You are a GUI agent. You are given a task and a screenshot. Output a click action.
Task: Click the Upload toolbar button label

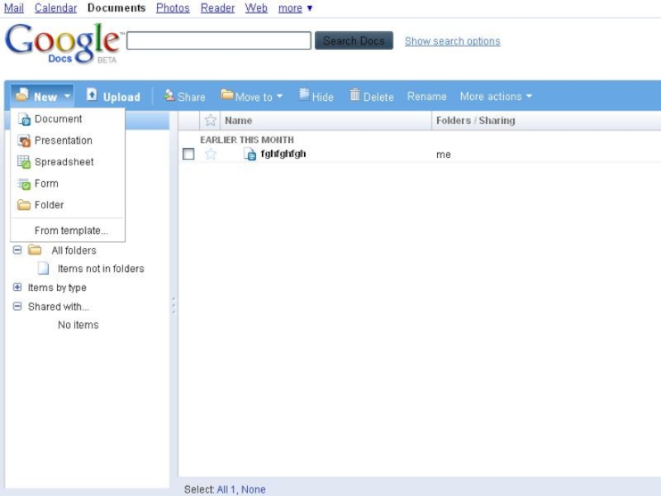pos(121,97)
